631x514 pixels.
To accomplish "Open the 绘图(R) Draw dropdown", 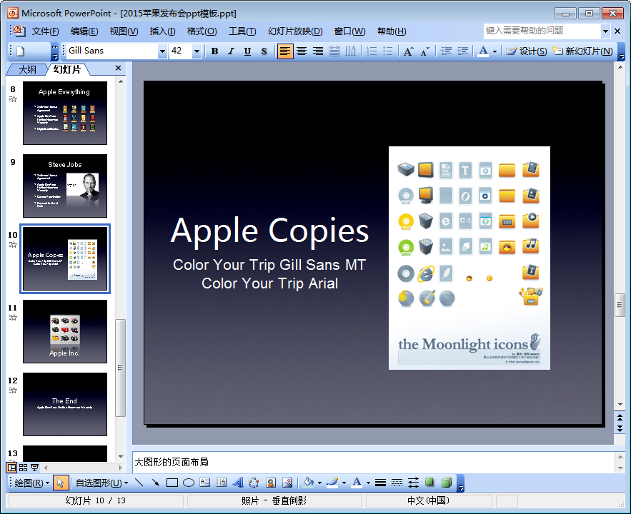I will tap(31, 483).
